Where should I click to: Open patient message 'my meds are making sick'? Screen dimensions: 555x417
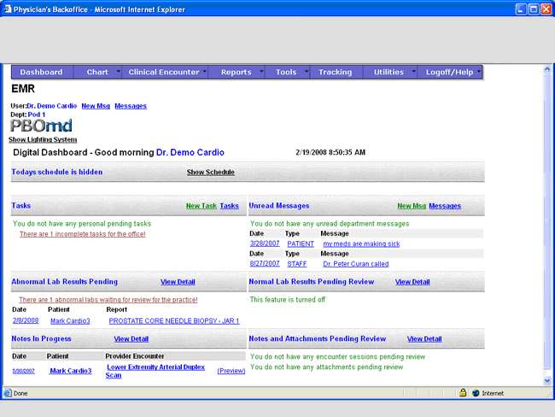360,244
